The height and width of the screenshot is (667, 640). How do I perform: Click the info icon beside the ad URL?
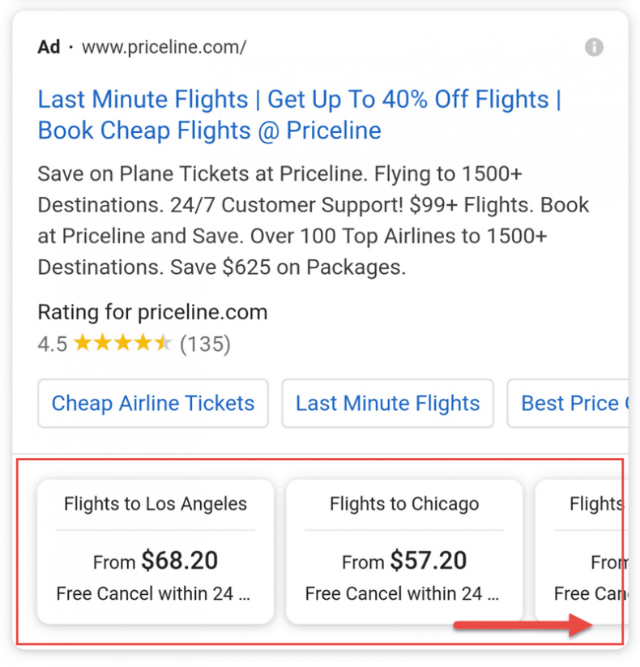tap(594, 47)
